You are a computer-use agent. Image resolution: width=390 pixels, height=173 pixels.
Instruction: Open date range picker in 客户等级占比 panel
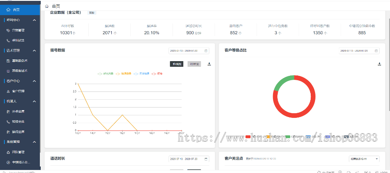point(359,51)
